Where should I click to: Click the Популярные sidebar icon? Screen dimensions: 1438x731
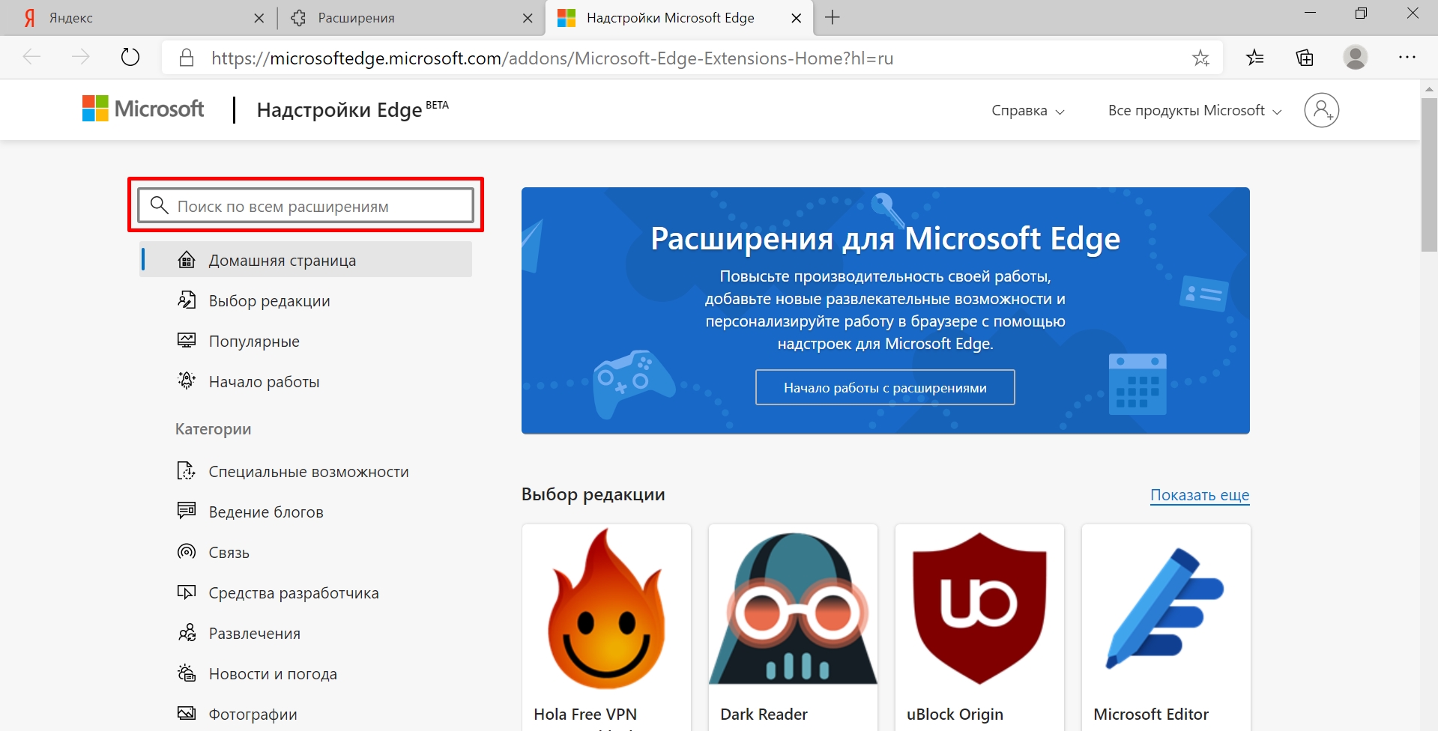(x=187, y=341)
